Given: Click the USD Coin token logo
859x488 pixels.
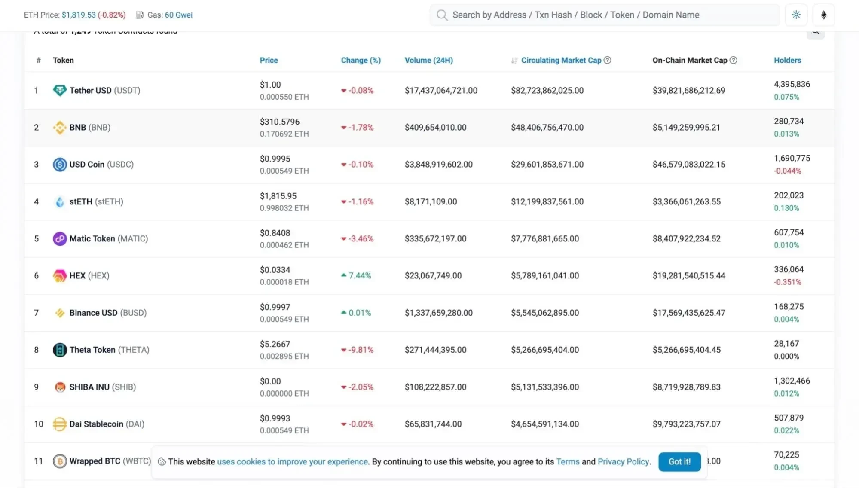Looking at the screenshot, I should 59,165.
